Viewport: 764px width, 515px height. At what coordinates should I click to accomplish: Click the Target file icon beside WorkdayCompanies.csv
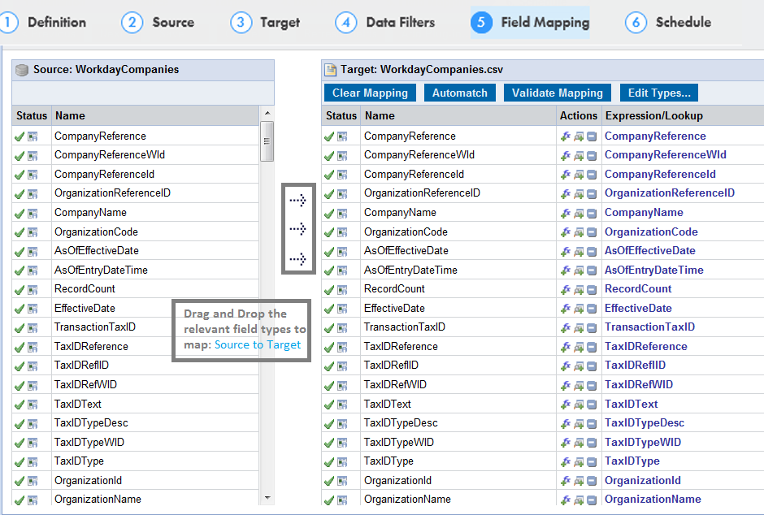(x=331, y=70)
